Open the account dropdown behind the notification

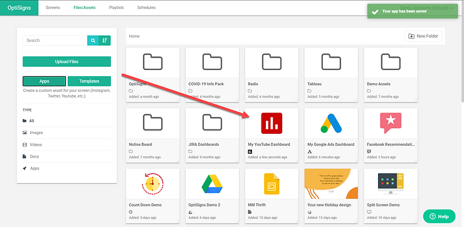(x=426, y=8)
